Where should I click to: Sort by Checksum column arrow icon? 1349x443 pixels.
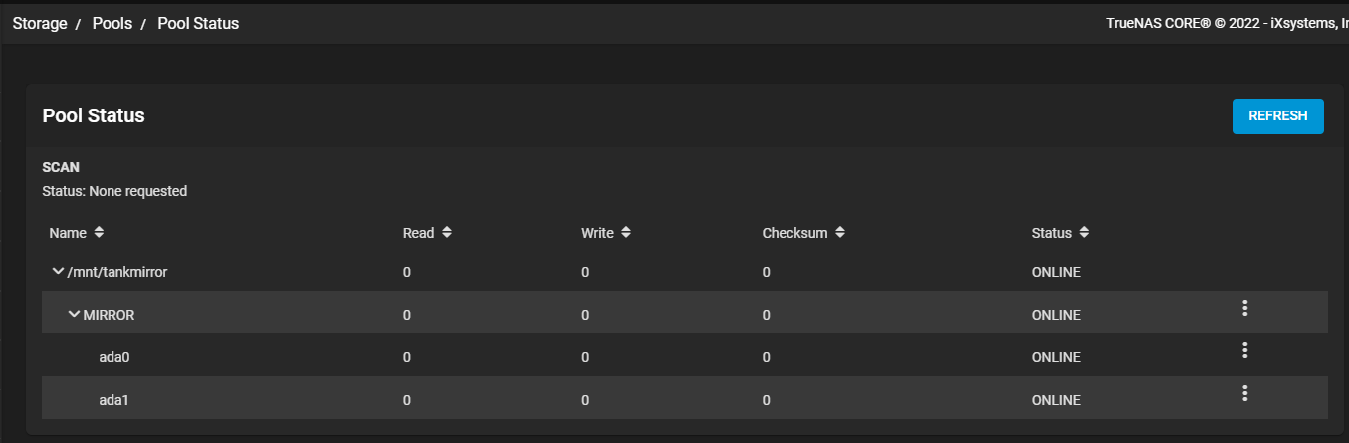click(x=840, y=233)
